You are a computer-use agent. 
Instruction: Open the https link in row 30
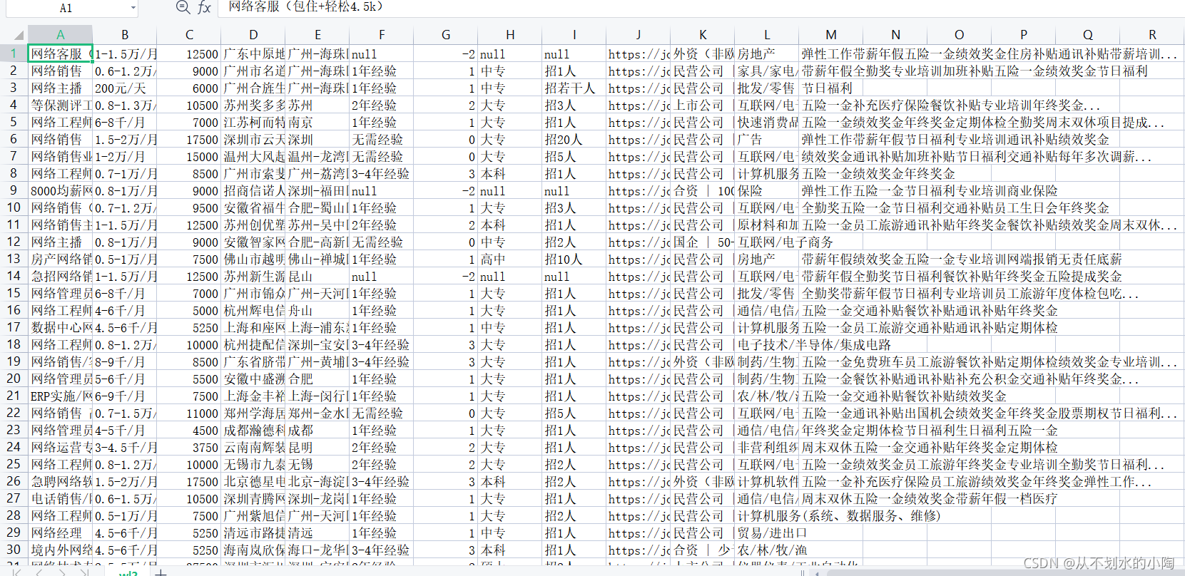point(639,550)
